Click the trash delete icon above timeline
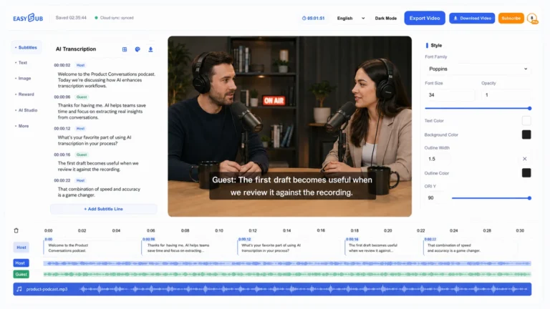 (16, 230)
